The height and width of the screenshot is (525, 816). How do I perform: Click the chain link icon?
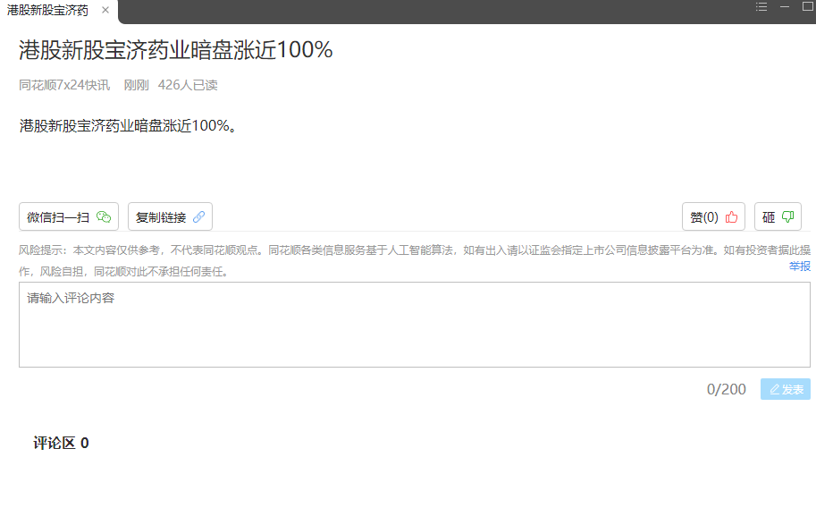198,216
